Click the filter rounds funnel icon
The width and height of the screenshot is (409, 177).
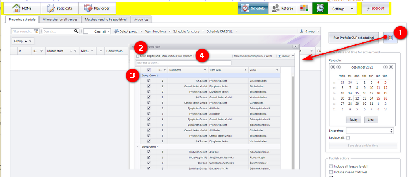(36, 31)
